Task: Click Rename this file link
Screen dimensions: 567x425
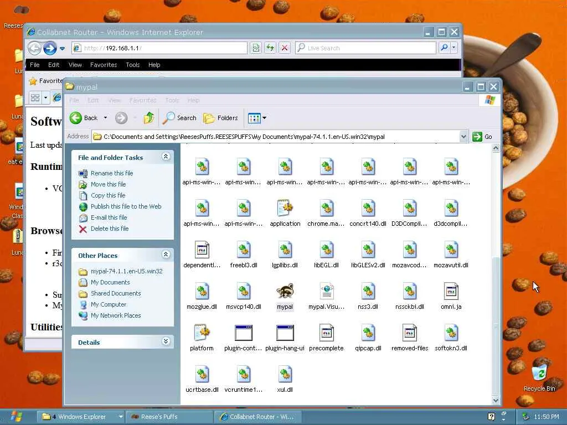Action: pyautogui.click(x=112, y=173)
